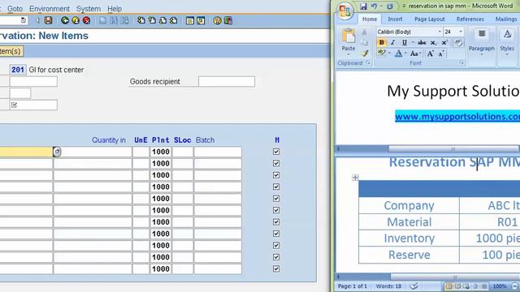Go to Previous Page in SAP toolbar

pyautogui.click(x=152, y=20)
